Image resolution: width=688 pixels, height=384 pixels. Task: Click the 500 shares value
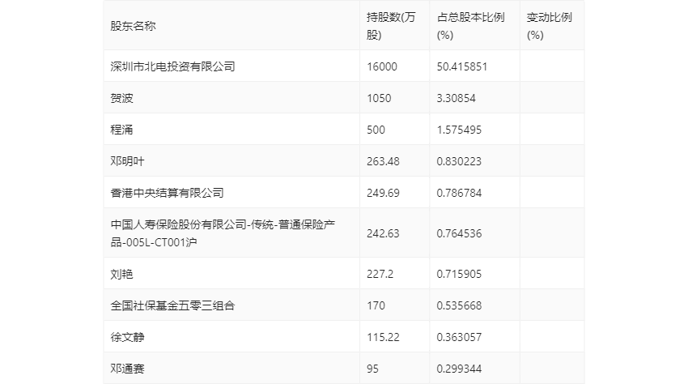376,130
